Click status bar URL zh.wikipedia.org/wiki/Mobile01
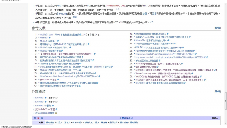The height and width of the screenshot is (128, 227). pyautogui.click(x=17, y=127)
